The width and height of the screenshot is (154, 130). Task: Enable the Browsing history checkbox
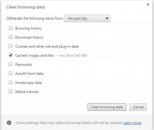pos(11,28)
